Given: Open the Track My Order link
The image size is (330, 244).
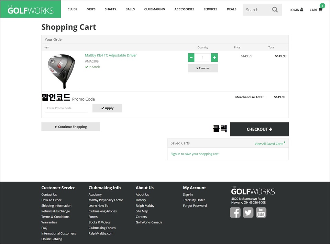Looking at the screenshot, I should click(194, 200).
